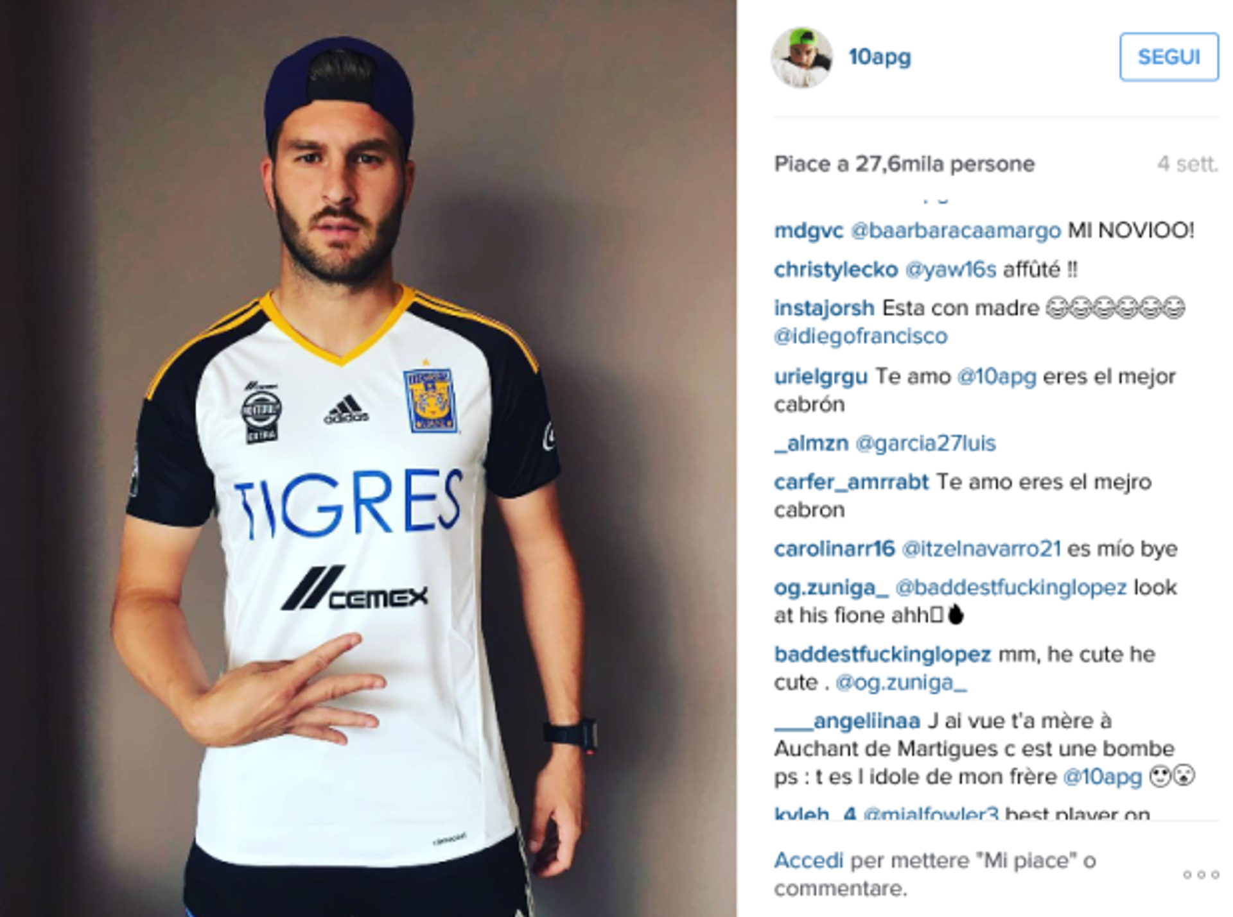The image size is (1233, 917).
Task: Open the three-dots more options menu
Action: (x=1201, y=875)
